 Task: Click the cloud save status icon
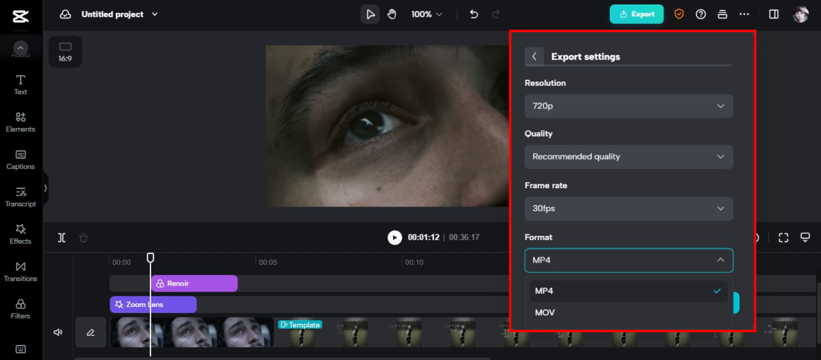tap(66, 14)
